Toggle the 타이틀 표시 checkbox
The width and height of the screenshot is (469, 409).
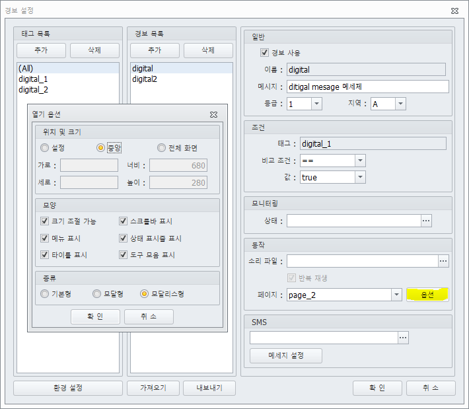coord(44,254)
